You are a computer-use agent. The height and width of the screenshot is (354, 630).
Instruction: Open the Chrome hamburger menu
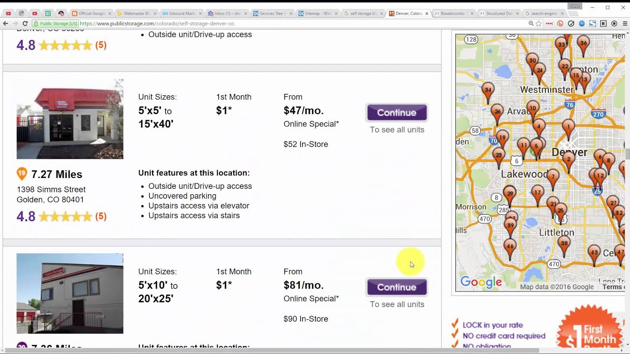click(625, 23)
